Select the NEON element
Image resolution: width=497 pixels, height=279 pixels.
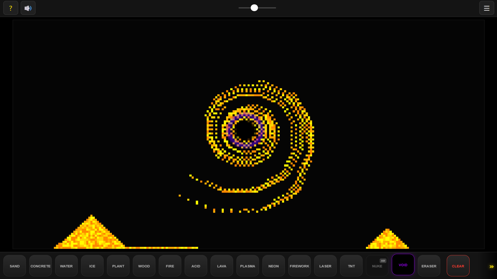[273, 266]
